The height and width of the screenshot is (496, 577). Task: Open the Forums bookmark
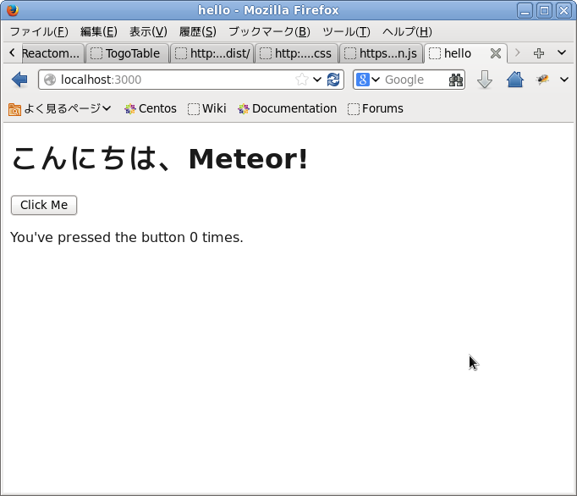(x=376, y=108)
